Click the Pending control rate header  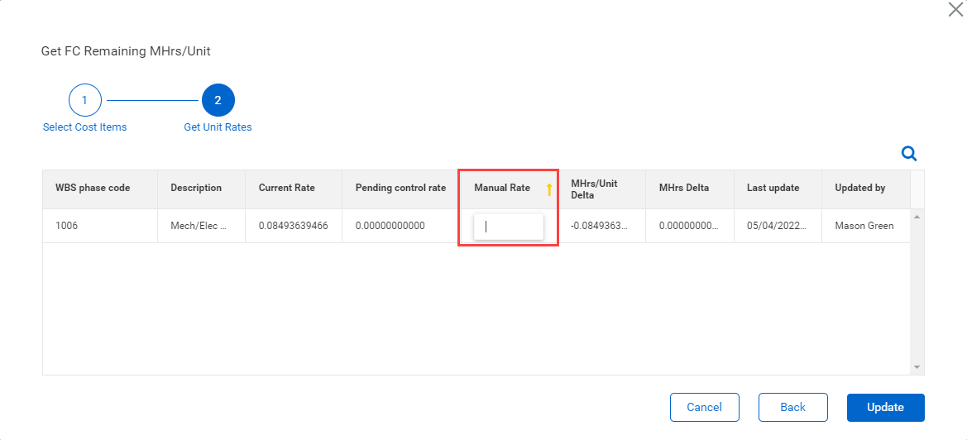coord(400,188)
